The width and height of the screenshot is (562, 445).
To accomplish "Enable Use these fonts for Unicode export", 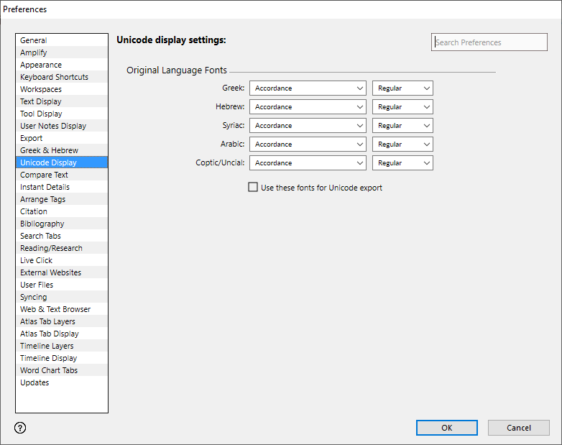I will pyautogui.click(x=253, y=188).
